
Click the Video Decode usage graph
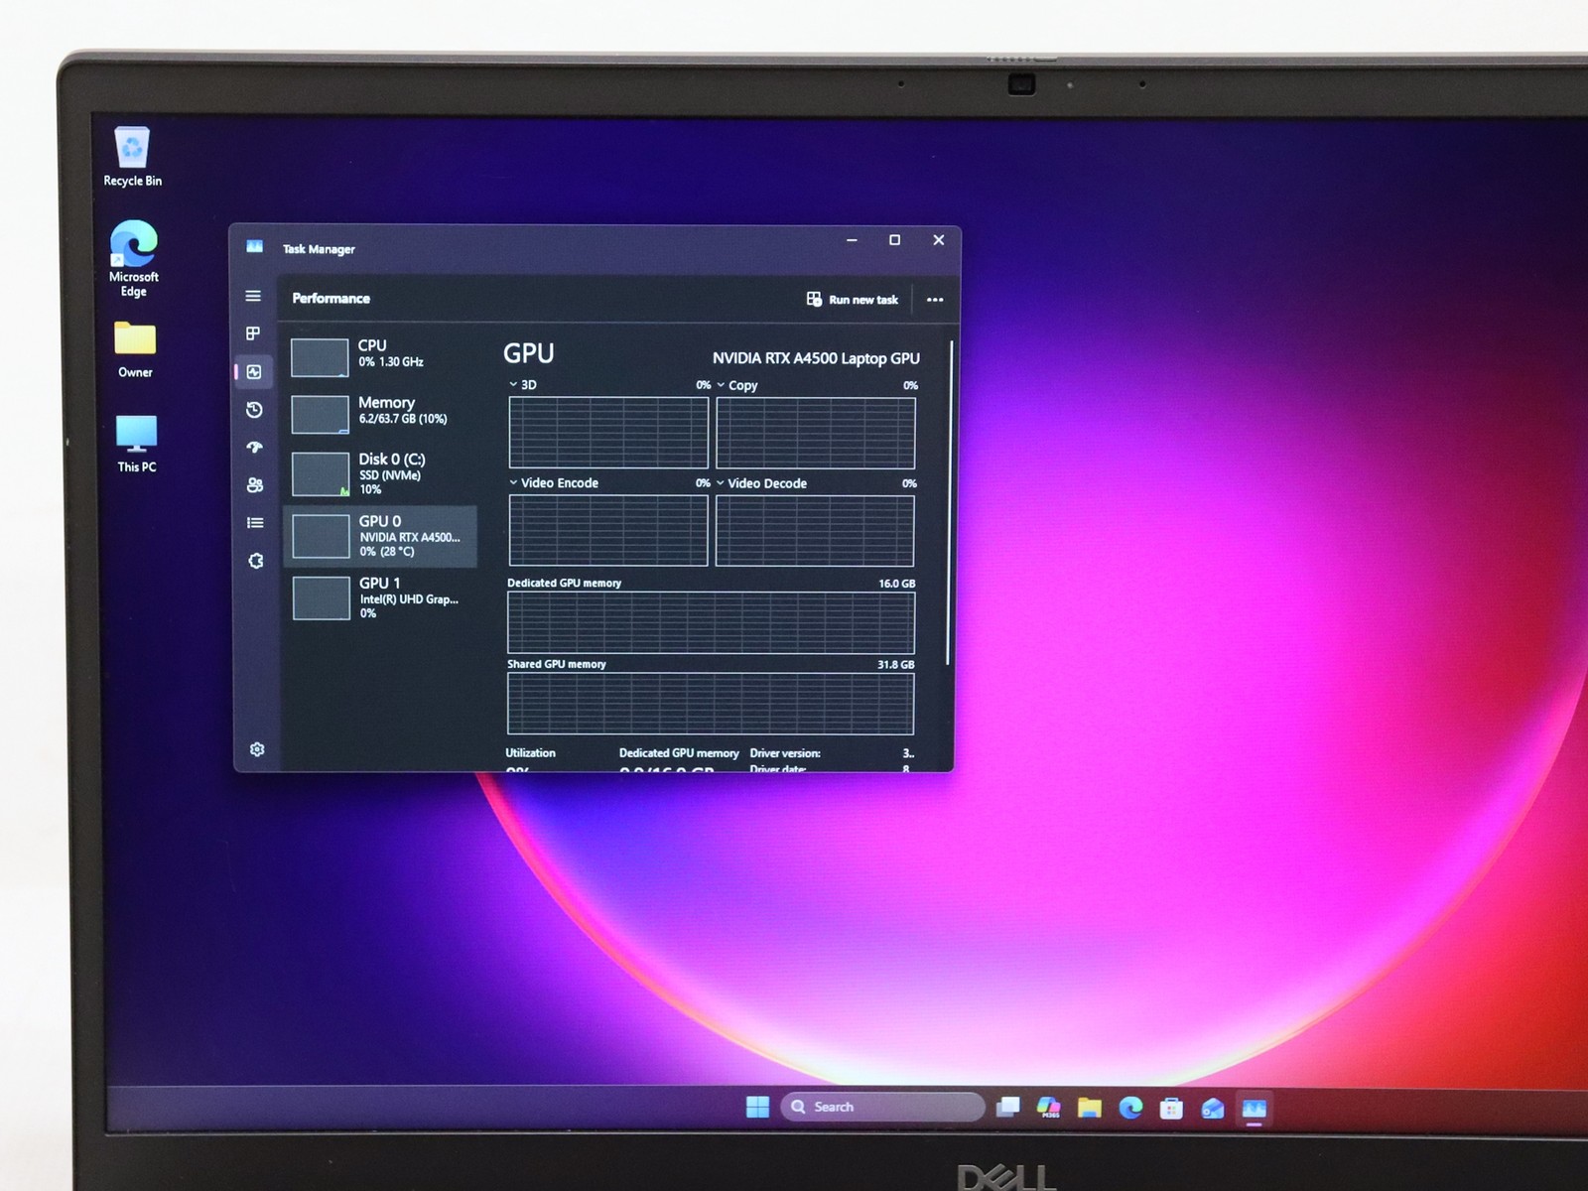[815, 531]
